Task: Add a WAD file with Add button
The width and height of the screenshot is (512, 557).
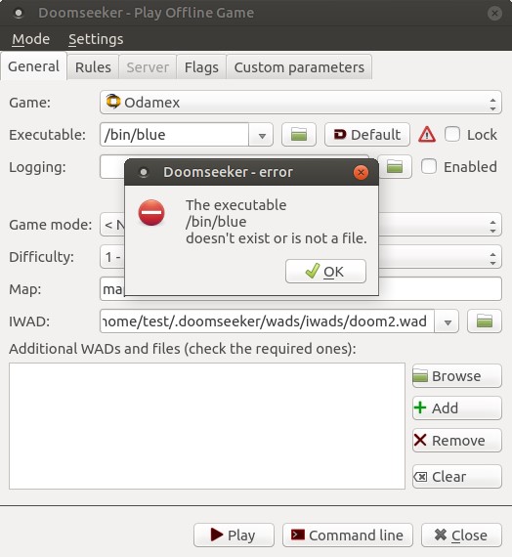Action: [x=457, y=408]
